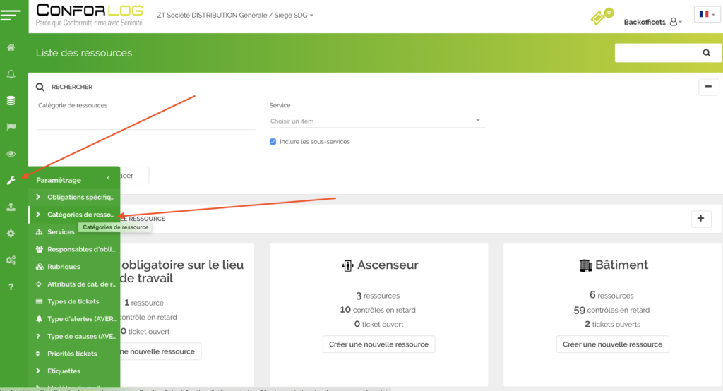Click the home icon in the sidebar

[11, 47]
